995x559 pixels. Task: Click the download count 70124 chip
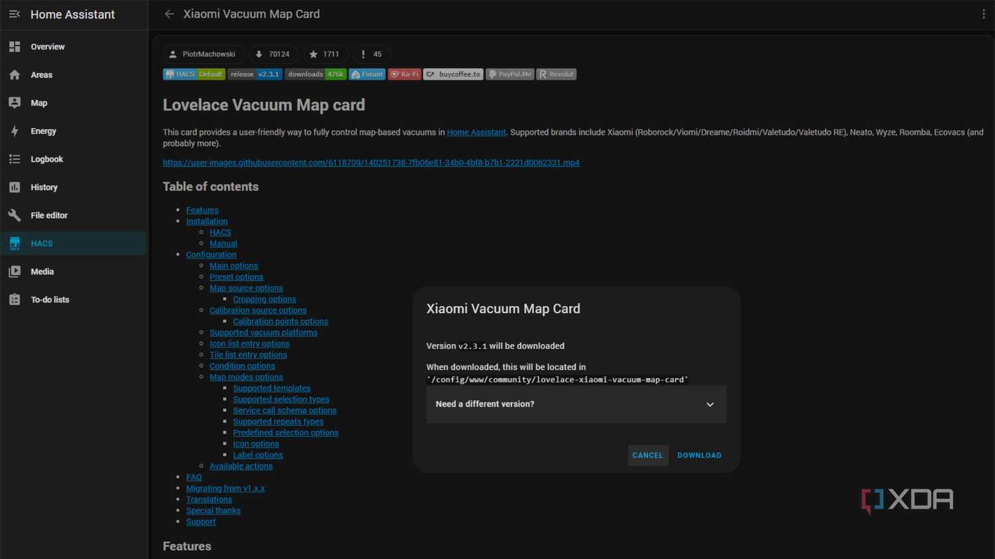coord(273,54)
